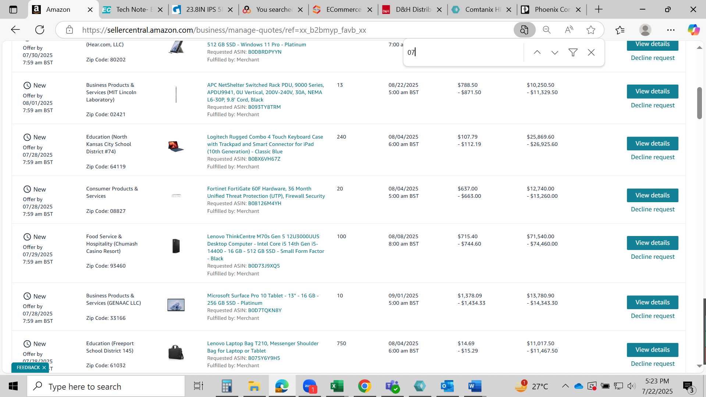This screenshot has width=706, height=397.
Task: Open Microsoft Teams from taskbar
Action: 392,386
